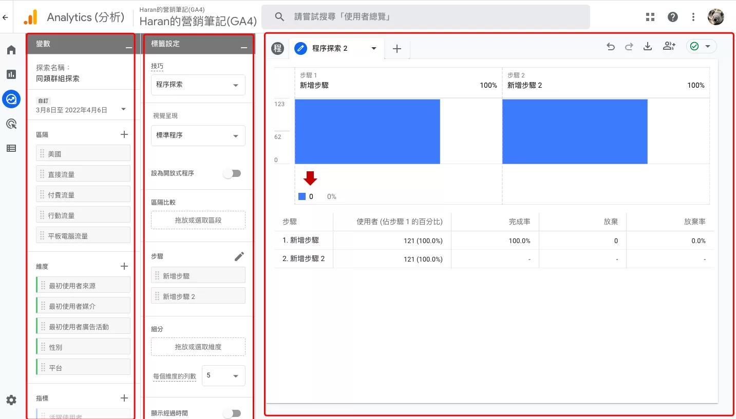
Task: Open Explore from the left sidebar
Action: pos(11,98)
